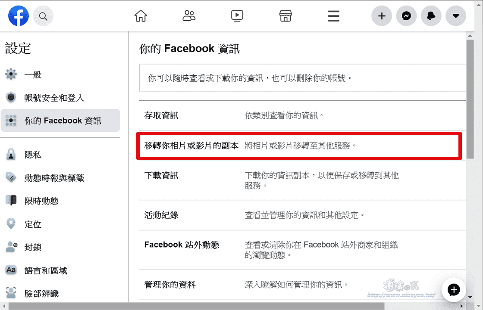Click the Aa icon for 語言和區域
The width and height of the screenshot is (483, 310).
11,270
